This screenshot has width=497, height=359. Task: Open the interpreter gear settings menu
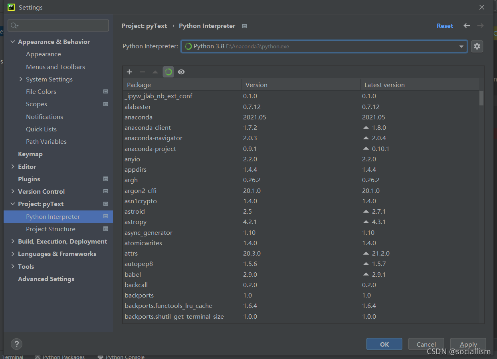pos(477,46)
